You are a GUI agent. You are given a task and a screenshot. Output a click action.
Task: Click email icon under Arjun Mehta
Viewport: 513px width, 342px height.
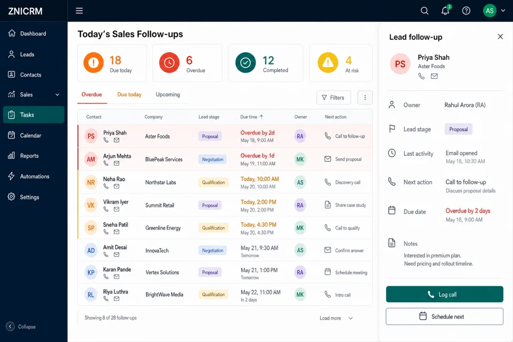click(116, 163)
